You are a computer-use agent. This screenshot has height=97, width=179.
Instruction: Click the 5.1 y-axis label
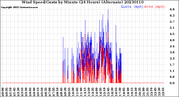(x=172, y=28)
